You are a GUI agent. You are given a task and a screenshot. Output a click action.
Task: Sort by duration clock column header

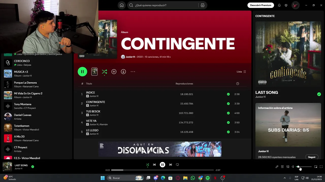(238, 84)
